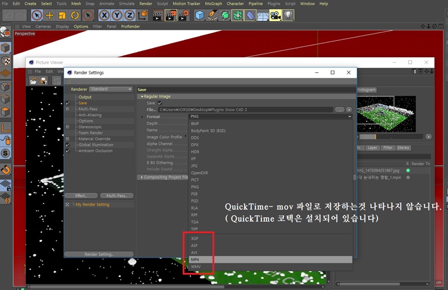Toggle the X axis lock

coord(104,15)
